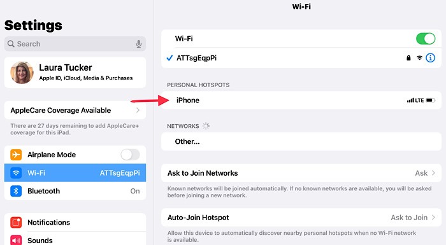Open Auto-Join Hotspot options chevron
446x245 pixels.
[x=433, y=218]
